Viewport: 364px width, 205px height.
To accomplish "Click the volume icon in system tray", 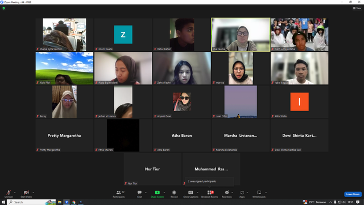I will (x=344, y=202).
